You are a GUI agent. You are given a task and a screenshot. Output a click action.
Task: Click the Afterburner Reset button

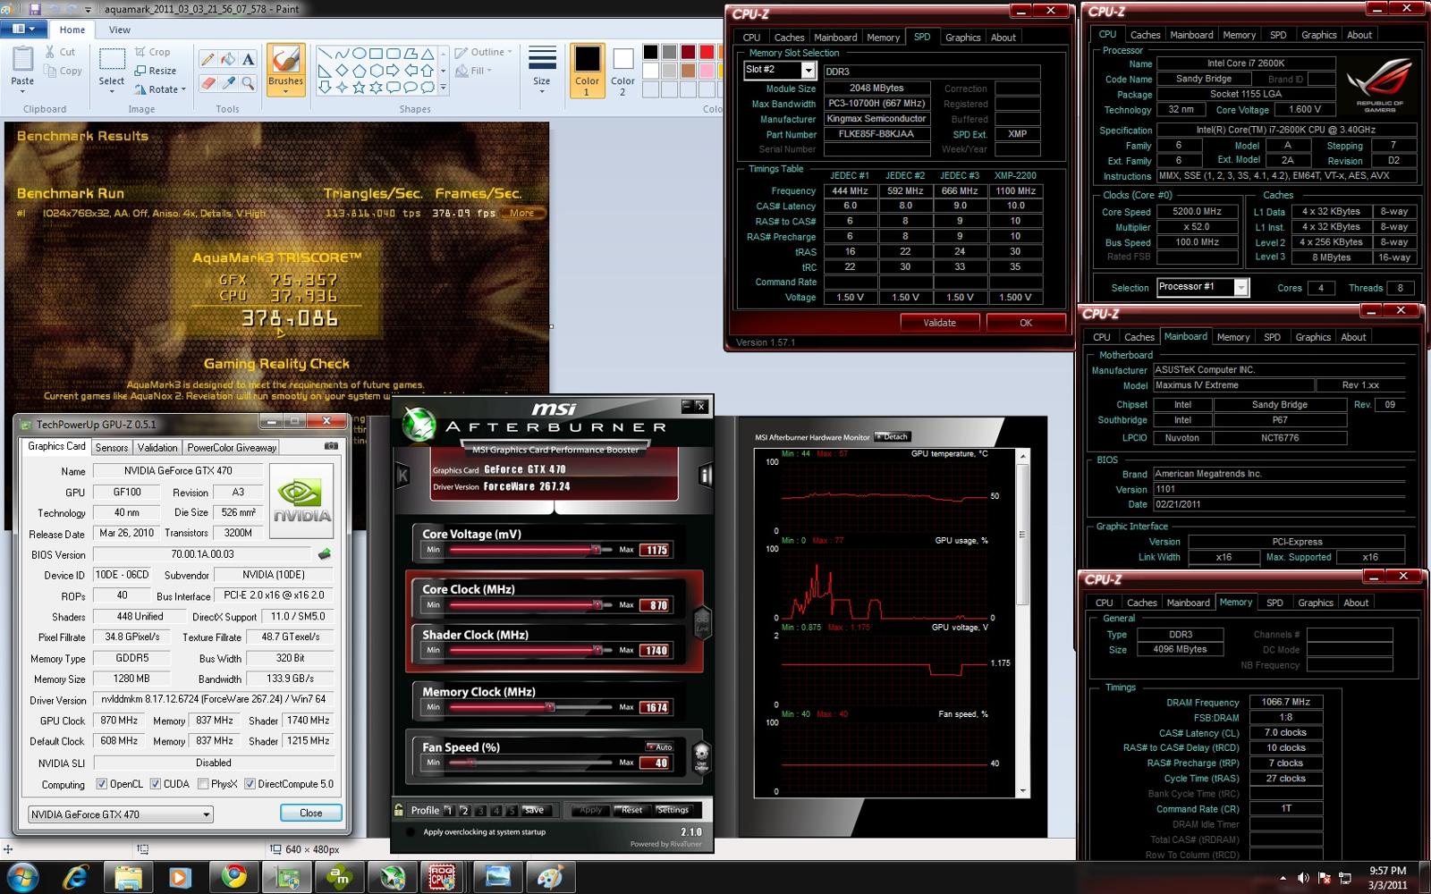(631, 810)
